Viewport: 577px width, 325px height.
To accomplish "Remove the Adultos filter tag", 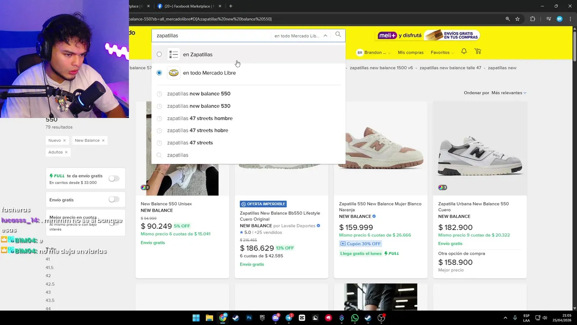I will pos(66,152).
